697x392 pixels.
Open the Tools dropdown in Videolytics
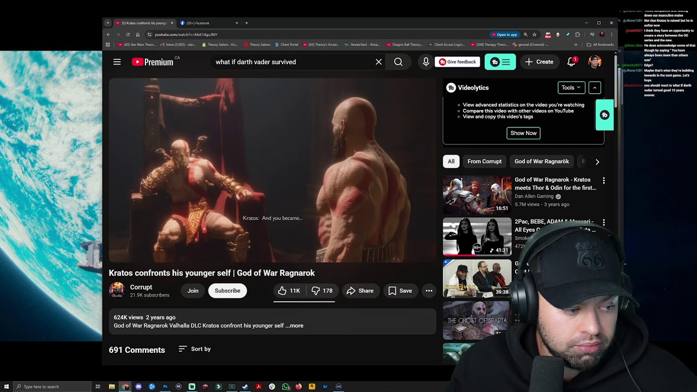pos(572,88)
